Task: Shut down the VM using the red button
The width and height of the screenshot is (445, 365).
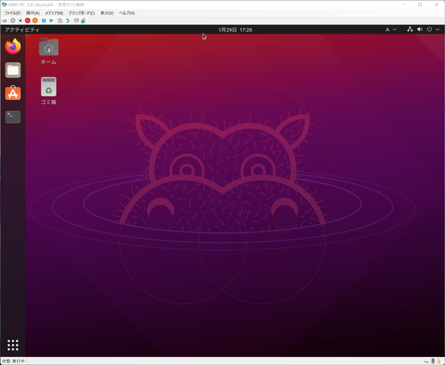Action: point(27,21)
